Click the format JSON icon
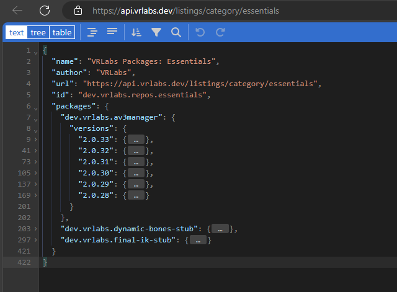 point(92,32)
